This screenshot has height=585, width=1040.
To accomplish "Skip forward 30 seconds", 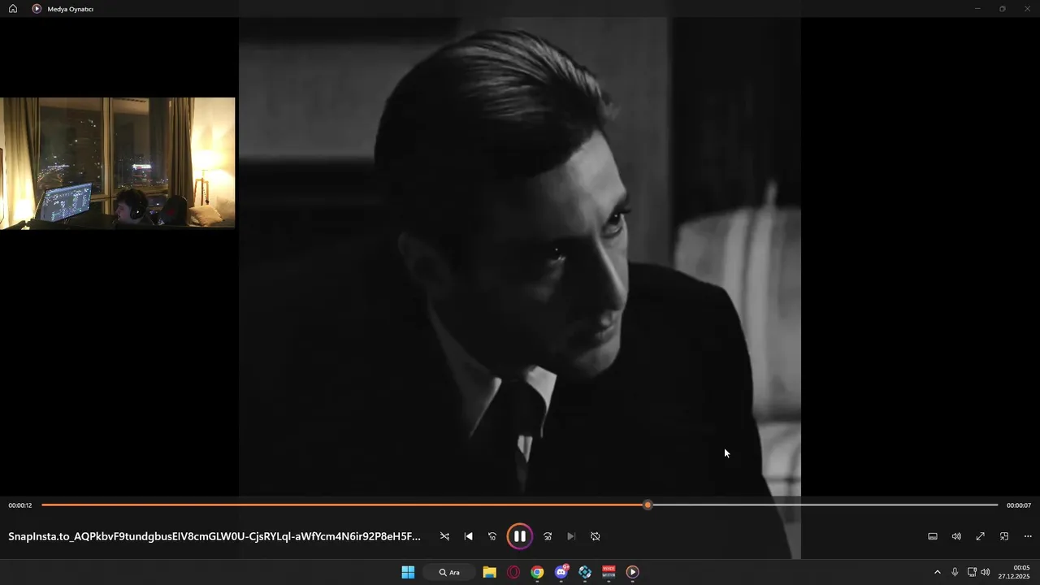I will point(548,536).
